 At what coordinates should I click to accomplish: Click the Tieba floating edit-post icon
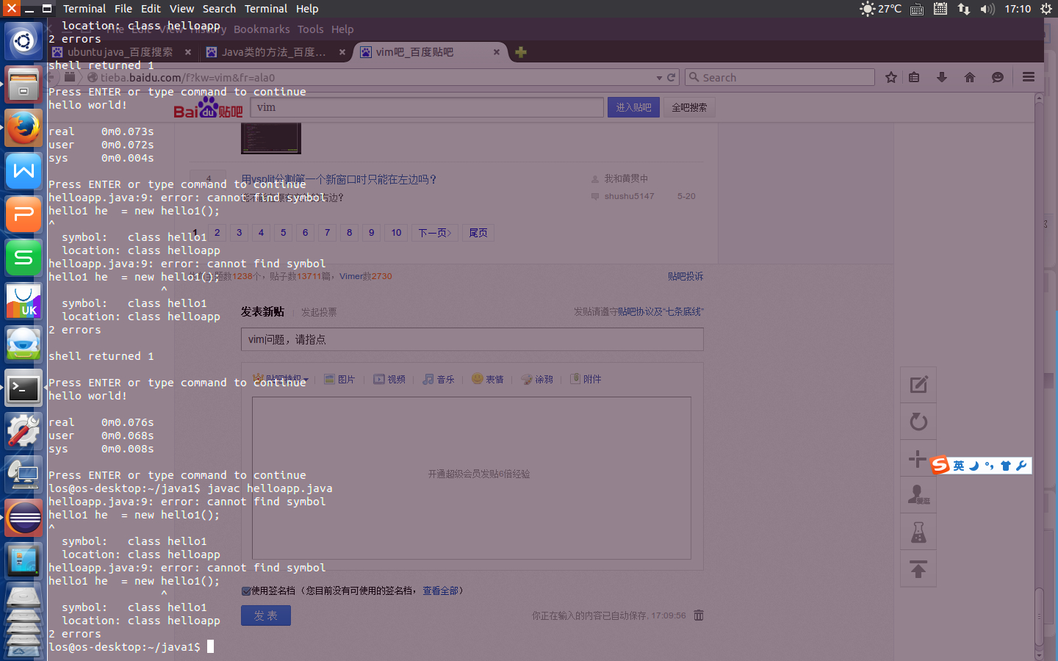click(918, 385)
